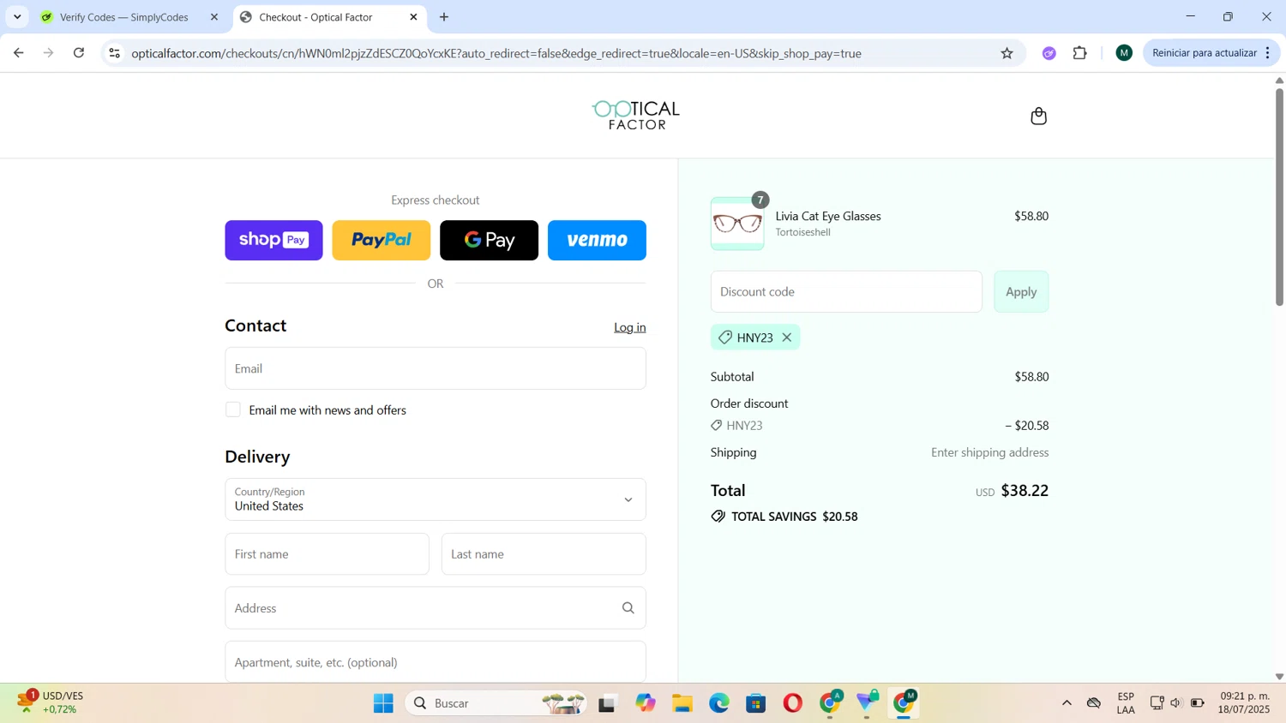Close the Checkout Optical Factor tab
The width and height of the screenshot is (1286, 723).
[x=413, y=17]
